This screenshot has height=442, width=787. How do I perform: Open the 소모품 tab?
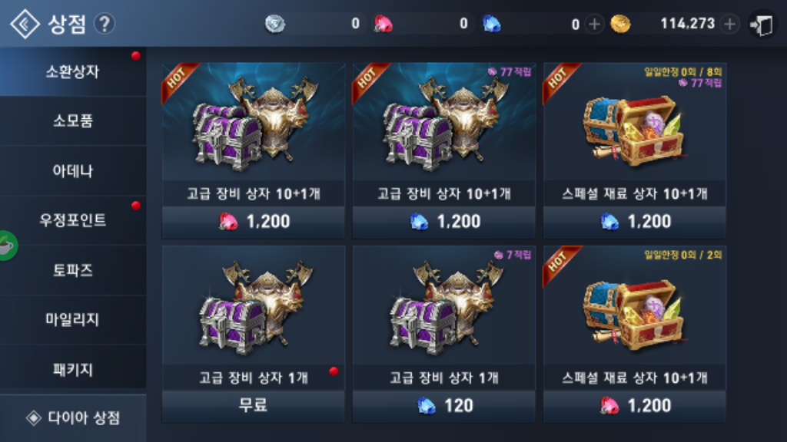click(73, 120)
